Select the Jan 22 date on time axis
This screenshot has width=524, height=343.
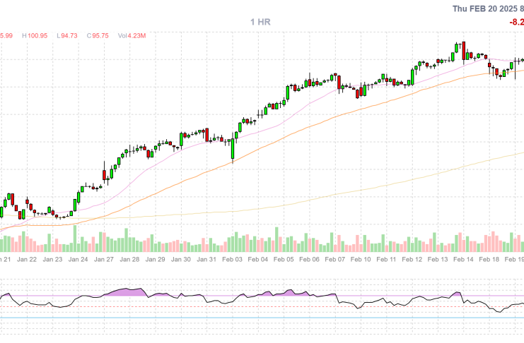point(28,260)
